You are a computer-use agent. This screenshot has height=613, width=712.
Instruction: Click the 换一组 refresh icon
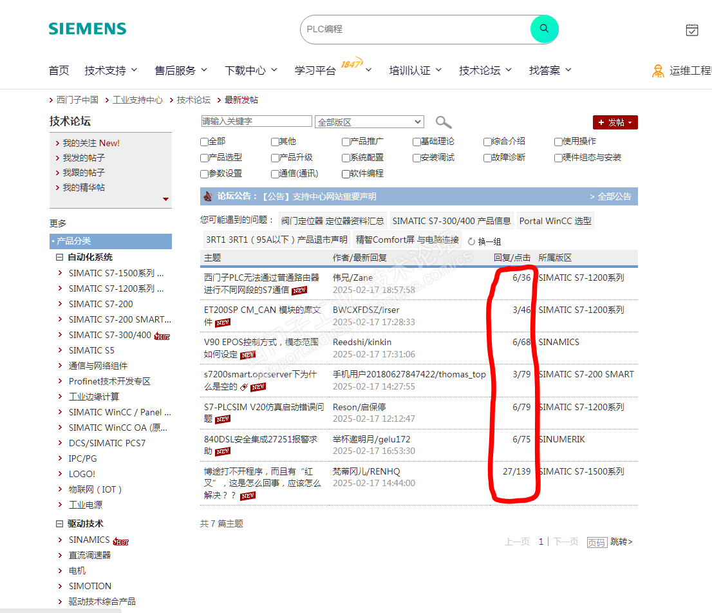(x=471, y=241)
